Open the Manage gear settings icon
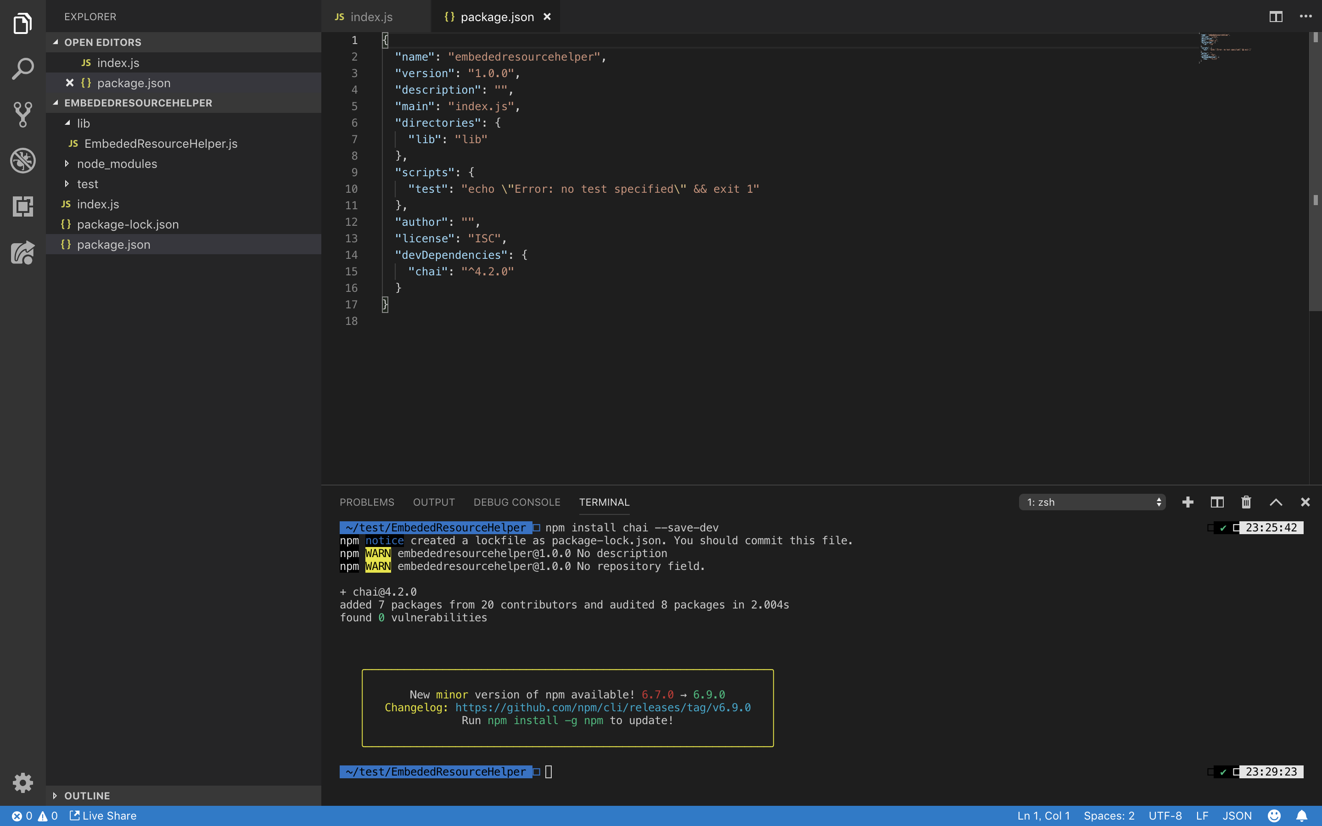Image resolution: width=1322 pixels, height=826 pixels. pos(22,783)
